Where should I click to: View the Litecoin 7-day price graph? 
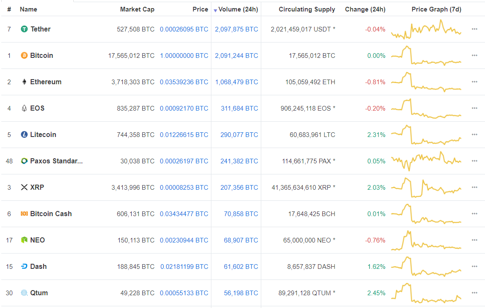click(426, 135)
